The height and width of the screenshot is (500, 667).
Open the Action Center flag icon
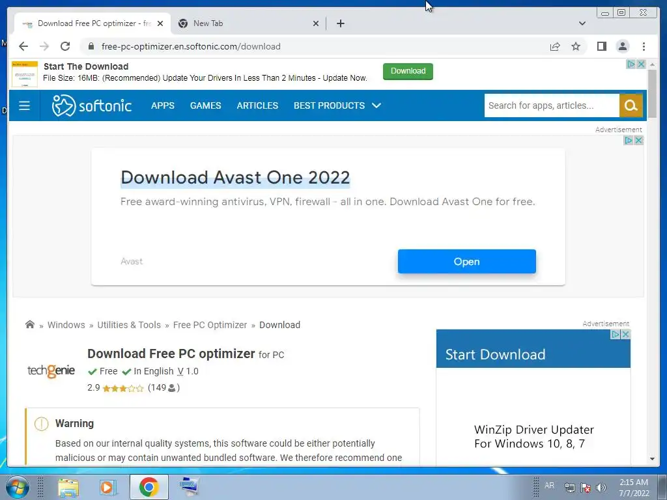click(x=586, y=488)
